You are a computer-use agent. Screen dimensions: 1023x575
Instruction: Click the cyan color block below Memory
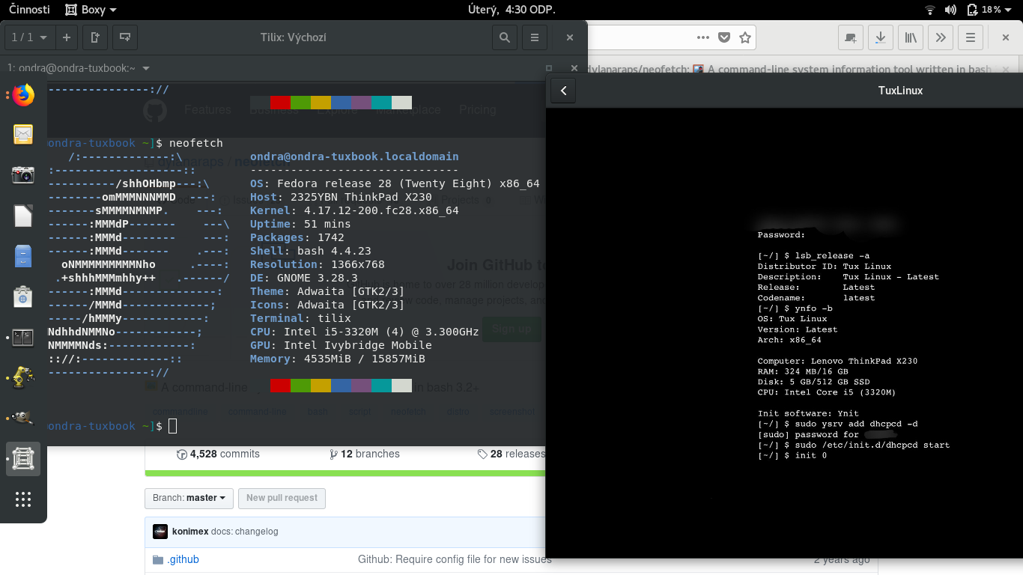pyautogui.click(x=381, y=386)
